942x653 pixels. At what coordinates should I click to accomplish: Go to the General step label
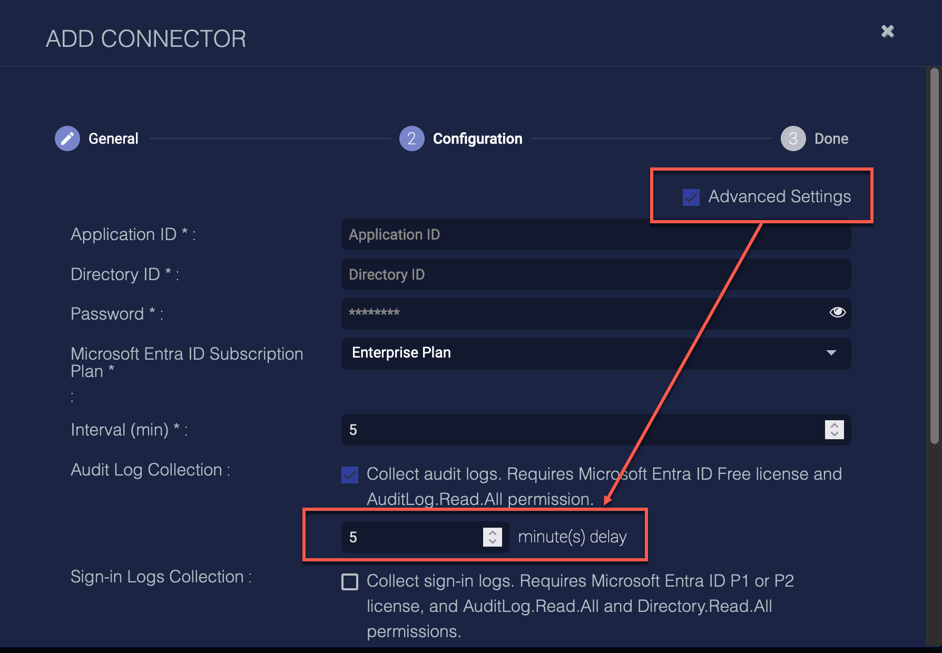113,138
